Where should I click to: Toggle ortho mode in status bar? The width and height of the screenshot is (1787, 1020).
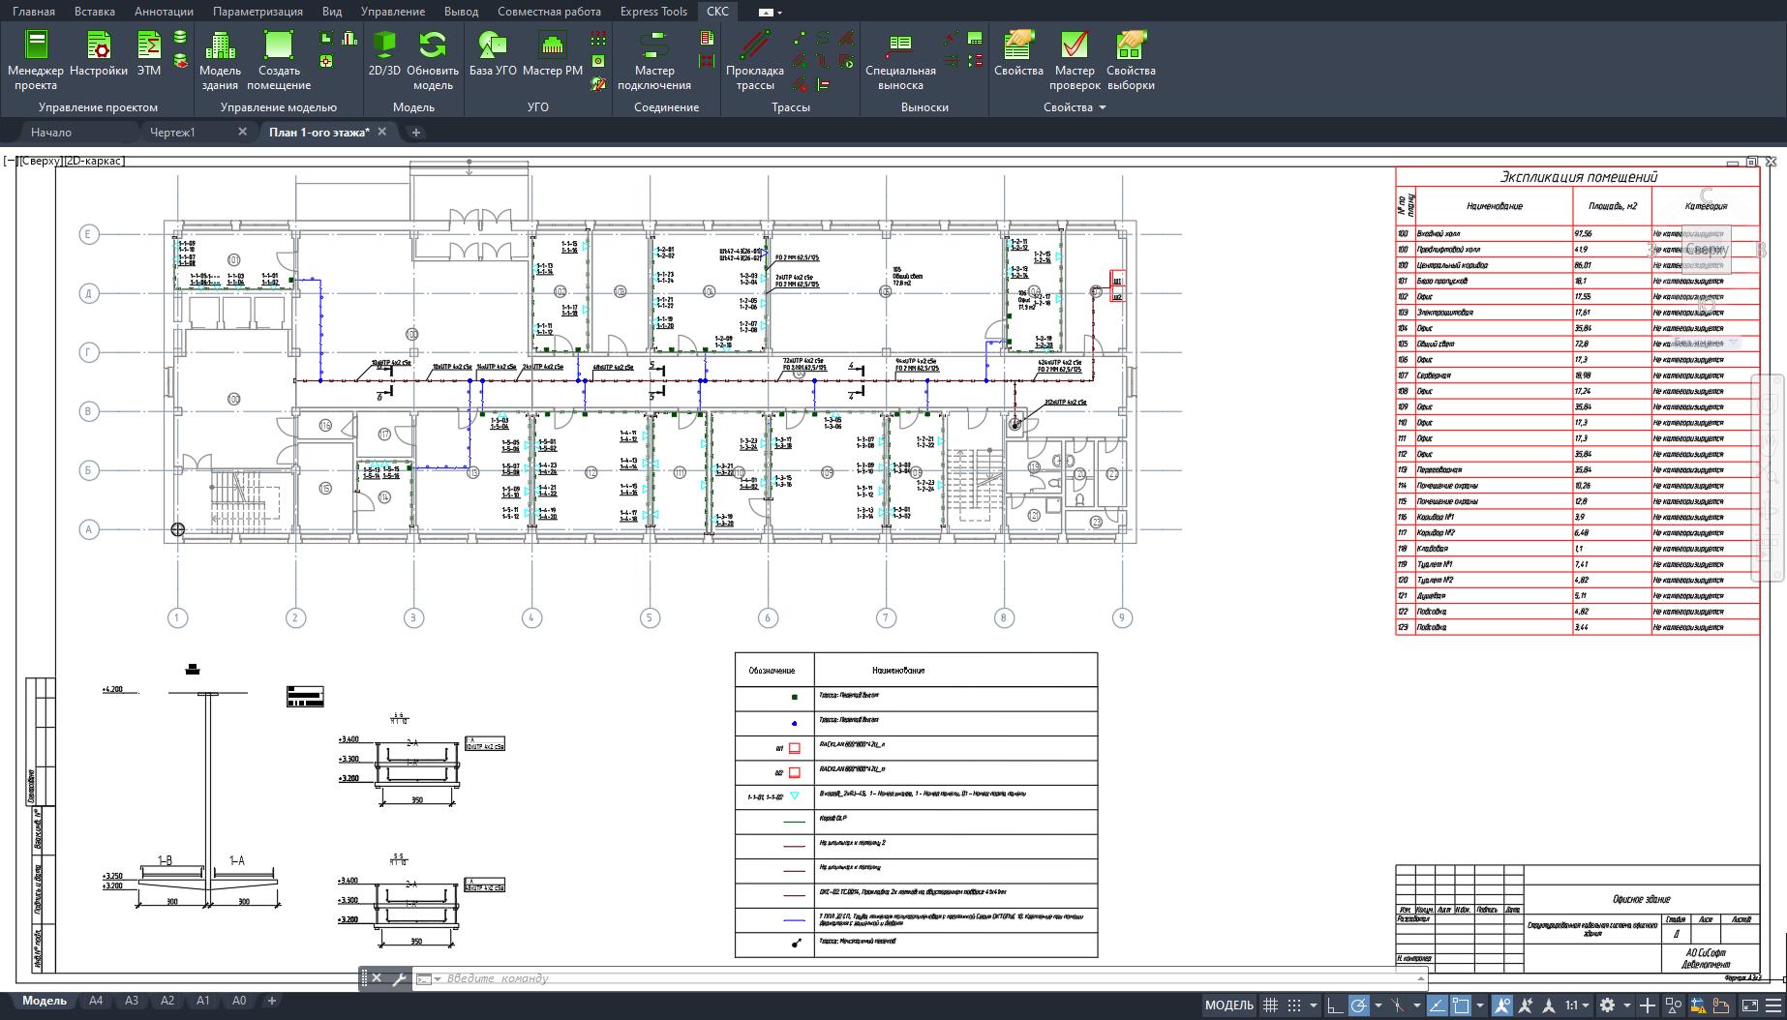[x=1335, y=1005]
